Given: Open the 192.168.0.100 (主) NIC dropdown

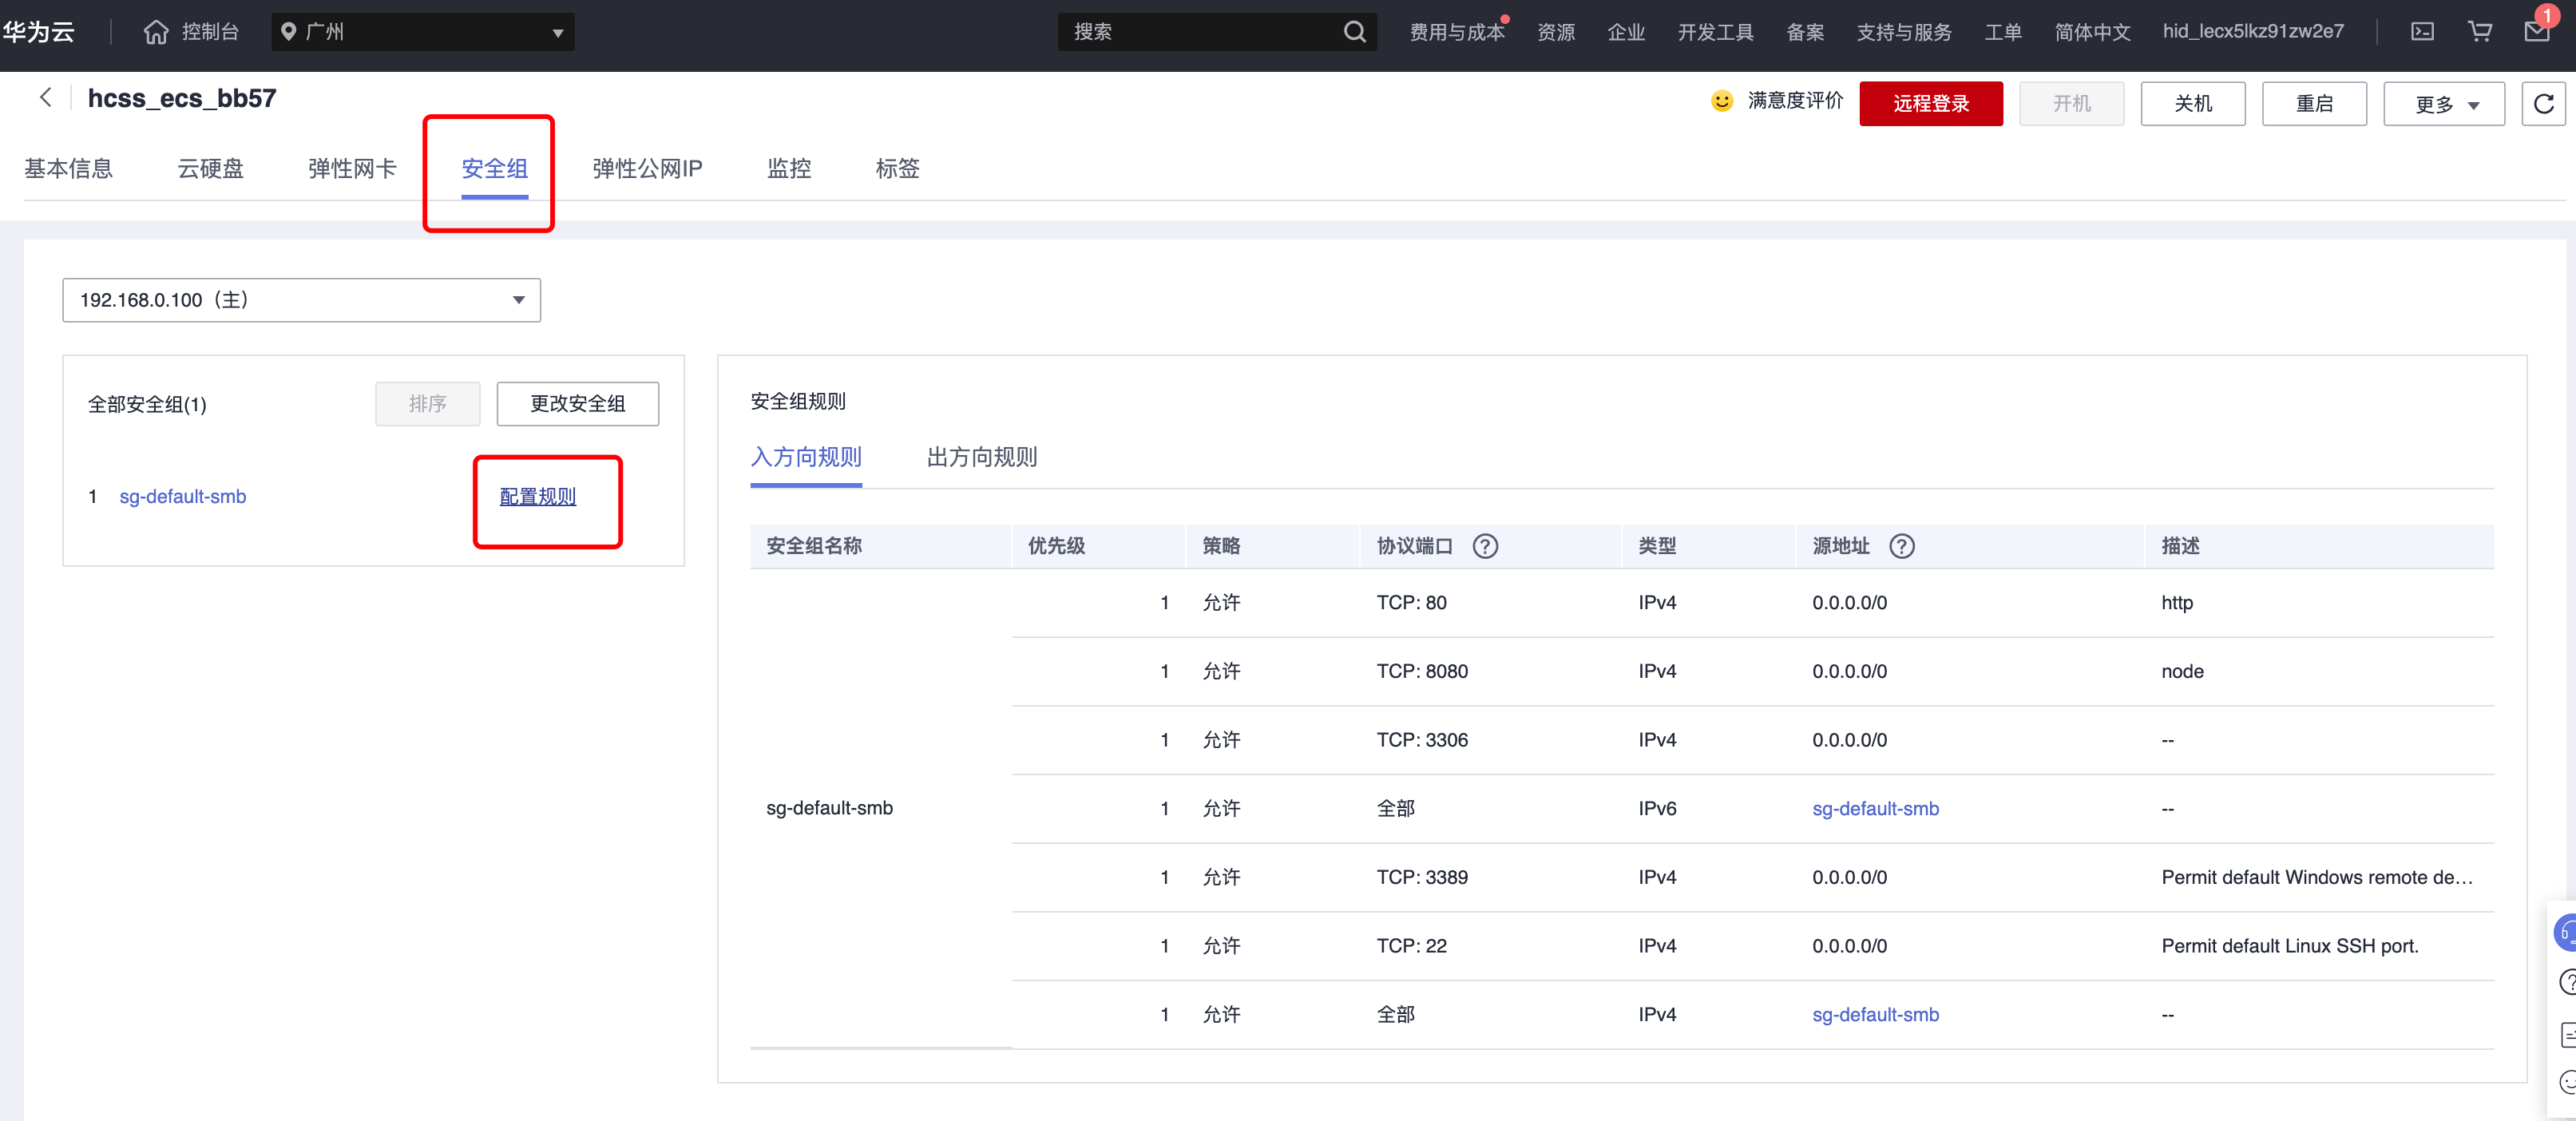Looking at the screenshot, I should click(x=301, y=300).
